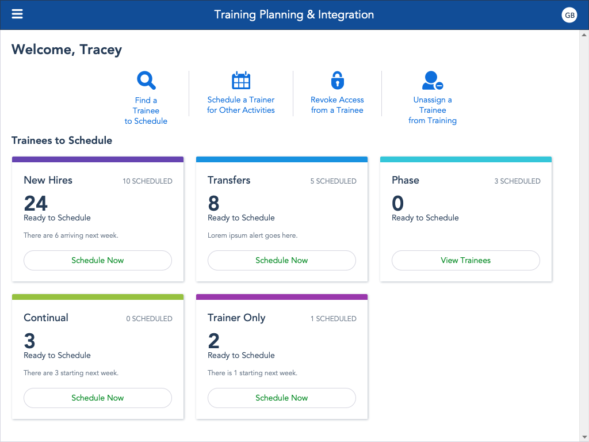Click 'Lorem ipsum alert goes here.'
Viewport: 589px width, 442px height.
point(253,235)
